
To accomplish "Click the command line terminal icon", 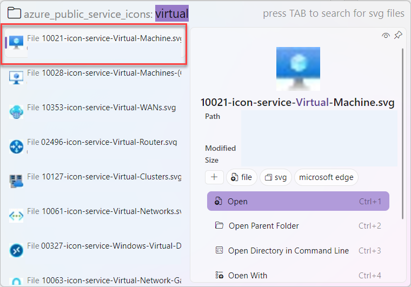I will [x=219, y=250].
